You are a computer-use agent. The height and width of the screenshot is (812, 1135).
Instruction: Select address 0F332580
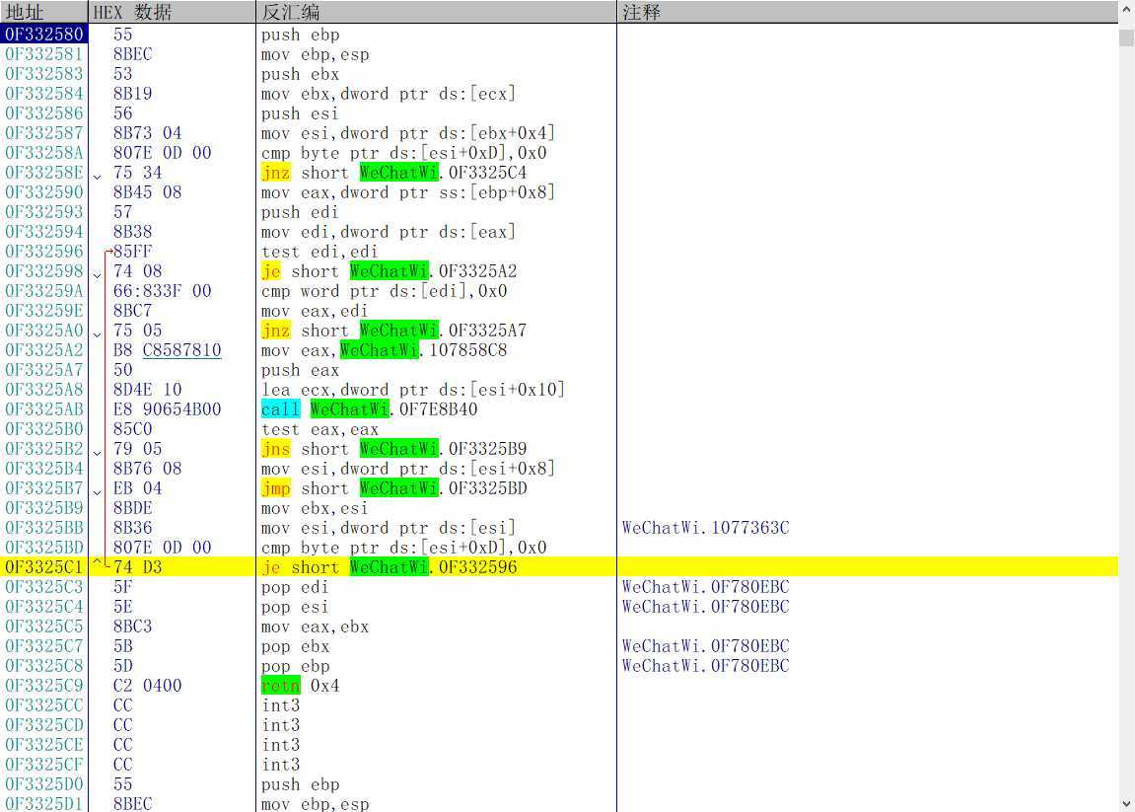(x=44, y=35)
